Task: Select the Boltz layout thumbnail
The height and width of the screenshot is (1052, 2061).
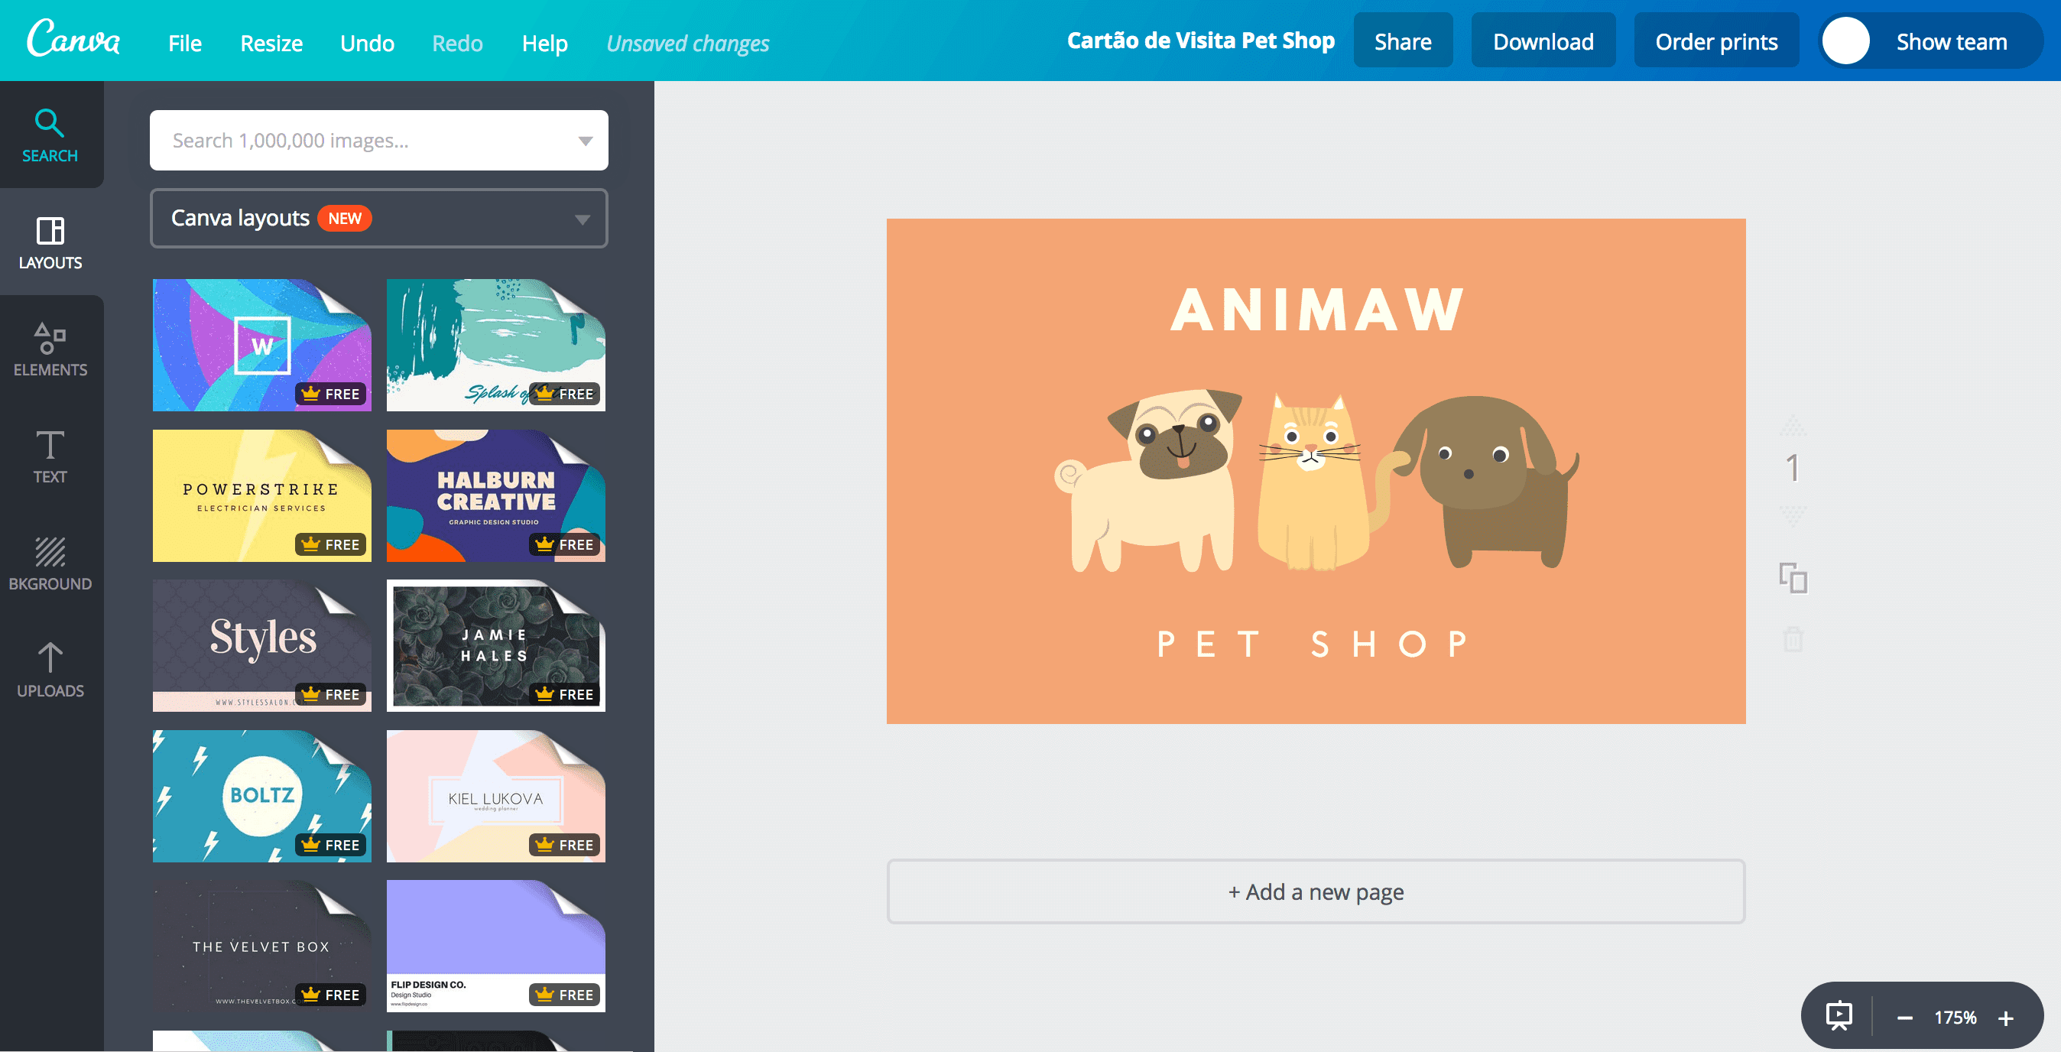Action: (x=261, y=796)
